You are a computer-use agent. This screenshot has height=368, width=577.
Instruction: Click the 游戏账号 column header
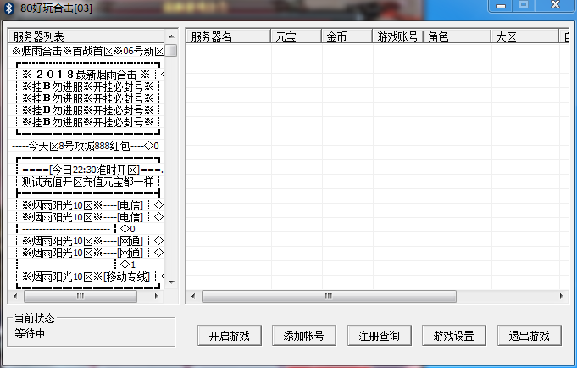[397, 36]
